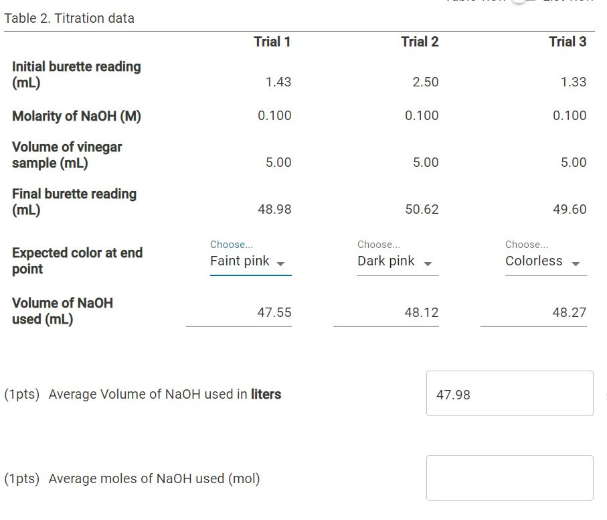Viewport: 607px width, 520px height.
Task: Click the Trial 2 column header
Action: pos(420,42)
